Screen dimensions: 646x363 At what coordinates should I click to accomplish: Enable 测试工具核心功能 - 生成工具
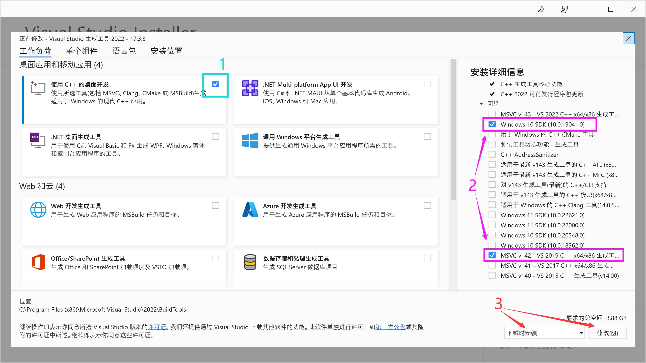click(x=492, y=144)
